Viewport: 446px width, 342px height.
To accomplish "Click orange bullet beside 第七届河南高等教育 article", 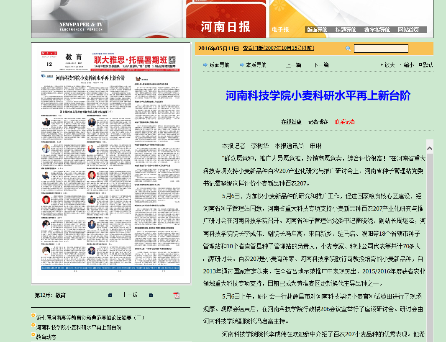I will click(x=33, y=316).
